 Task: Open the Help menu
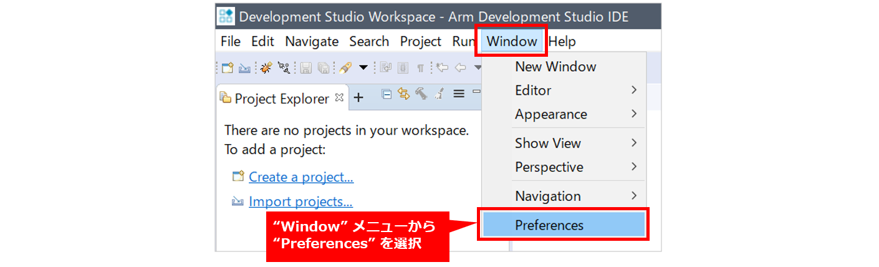coord(562,42)
